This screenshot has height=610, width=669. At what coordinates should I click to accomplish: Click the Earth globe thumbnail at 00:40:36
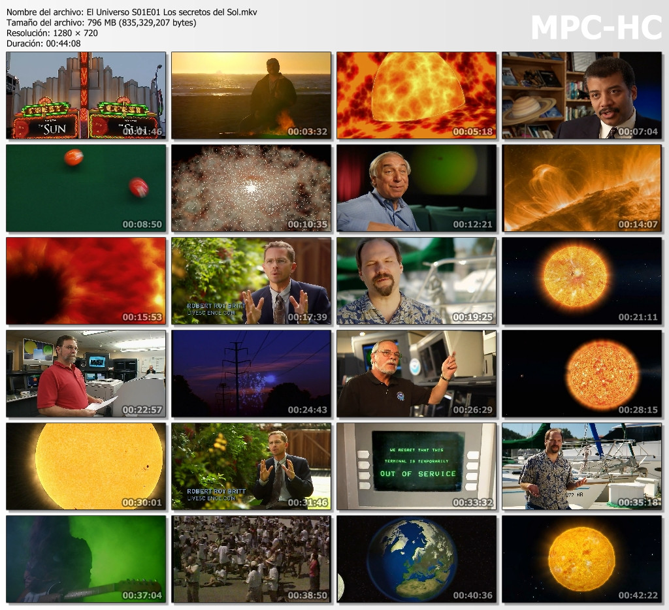point(416,559)
